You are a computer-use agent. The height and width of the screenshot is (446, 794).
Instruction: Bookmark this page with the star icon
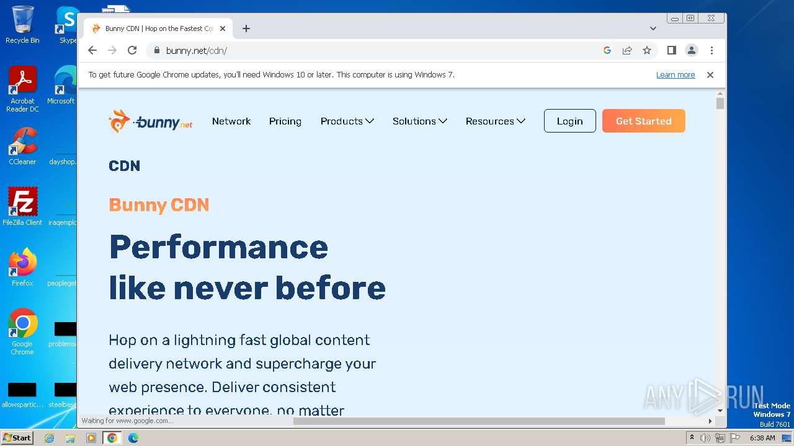647,51
